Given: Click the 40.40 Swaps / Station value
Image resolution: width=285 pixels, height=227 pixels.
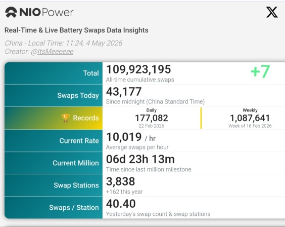Looking at the screenshot, I should 121,204.
